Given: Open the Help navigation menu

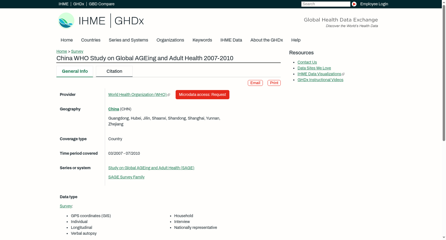Looking at the screenshot, I should tap(296, 40).
